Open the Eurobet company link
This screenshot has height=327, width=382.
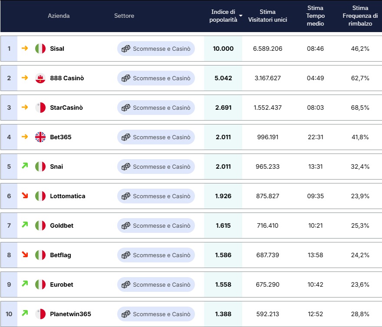[x=61, y=284]
